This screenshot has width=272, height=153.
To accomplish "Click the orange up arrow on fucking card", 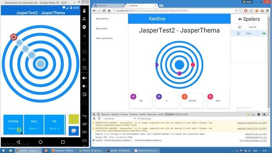I will (x=184, y=96).
